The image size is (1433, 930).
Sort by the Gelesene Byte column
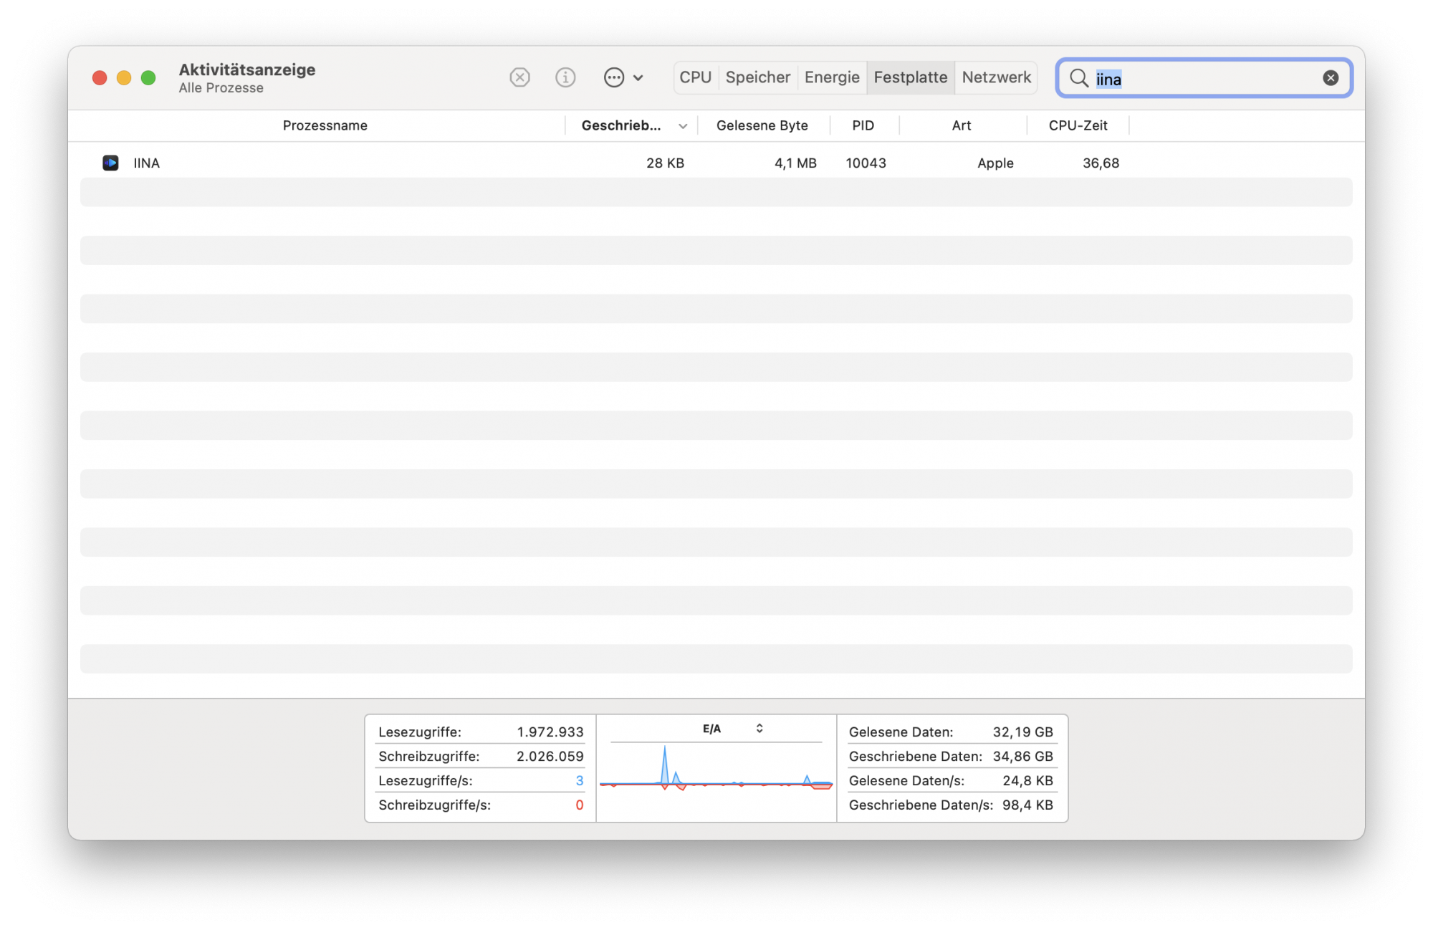coord(762,126)
